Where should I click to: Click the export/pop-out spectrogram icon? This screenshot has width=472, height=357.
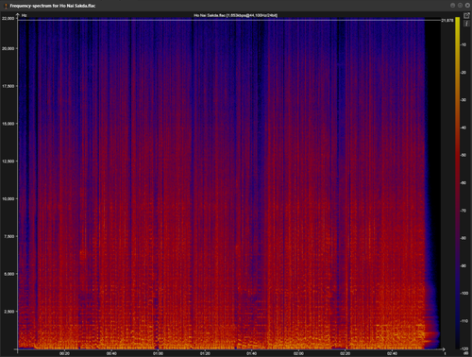466,15
